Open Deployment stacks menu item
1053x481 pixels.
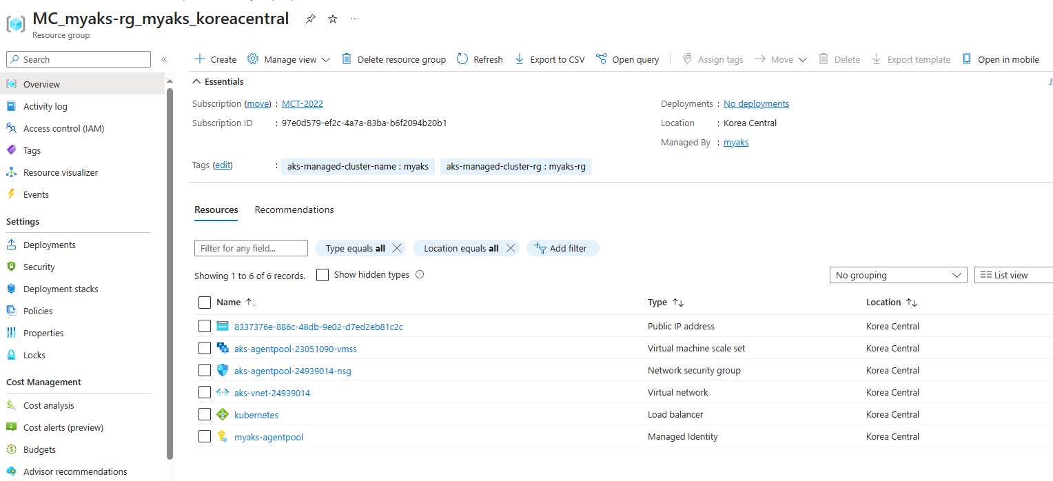(61, 289)
